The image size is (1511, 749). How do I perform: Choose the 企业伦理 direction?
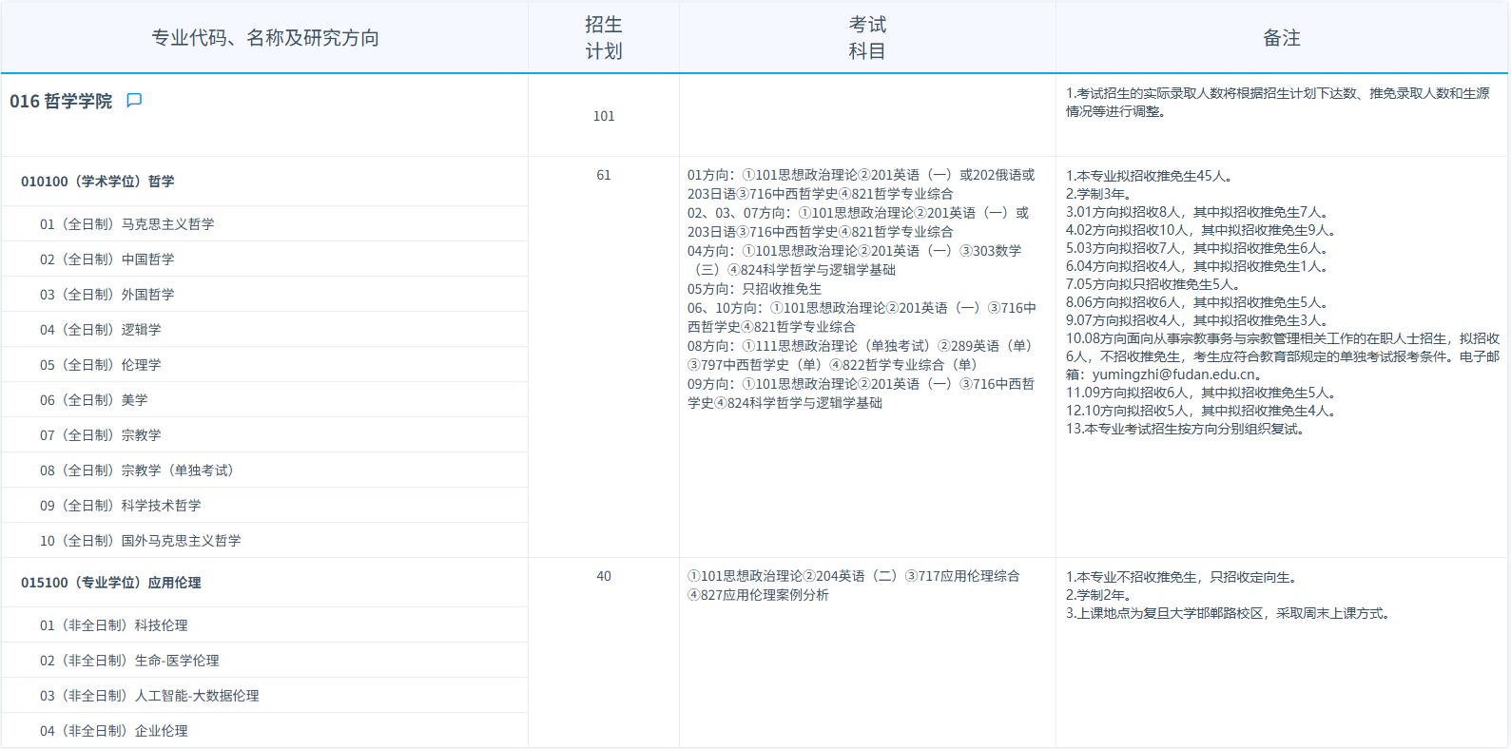tap(113, 731)
